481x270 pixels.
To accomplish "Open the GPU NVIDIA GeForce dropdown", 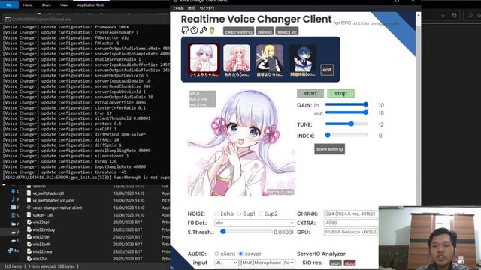I will [351, 232].
